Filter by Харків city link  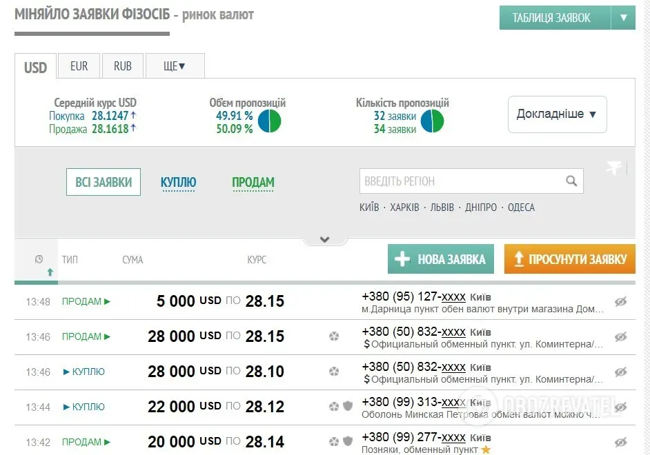pos(404,208)
